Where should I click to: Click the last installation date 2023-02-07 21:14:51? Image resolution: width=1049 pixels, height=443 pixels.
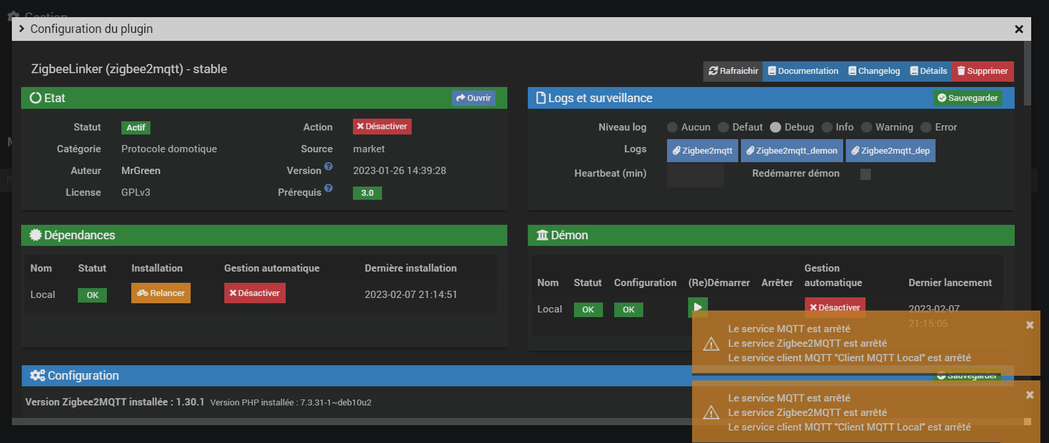[x=411, y=295]
